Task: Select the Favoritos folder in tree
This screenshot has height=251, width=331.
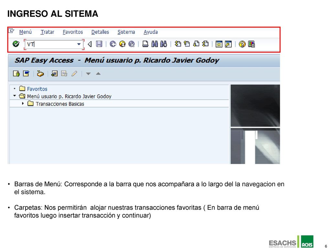Action: 37,89
